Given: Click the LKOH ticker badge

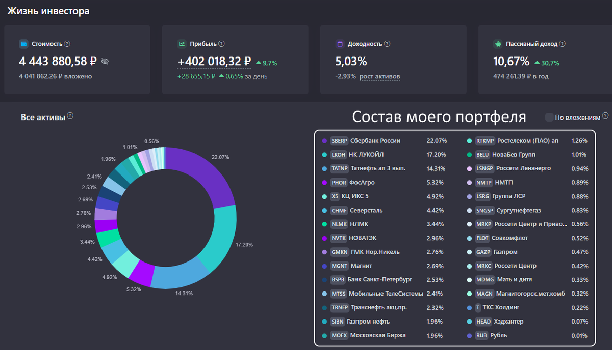Looking at the screenshot, I should click(338, 155).
